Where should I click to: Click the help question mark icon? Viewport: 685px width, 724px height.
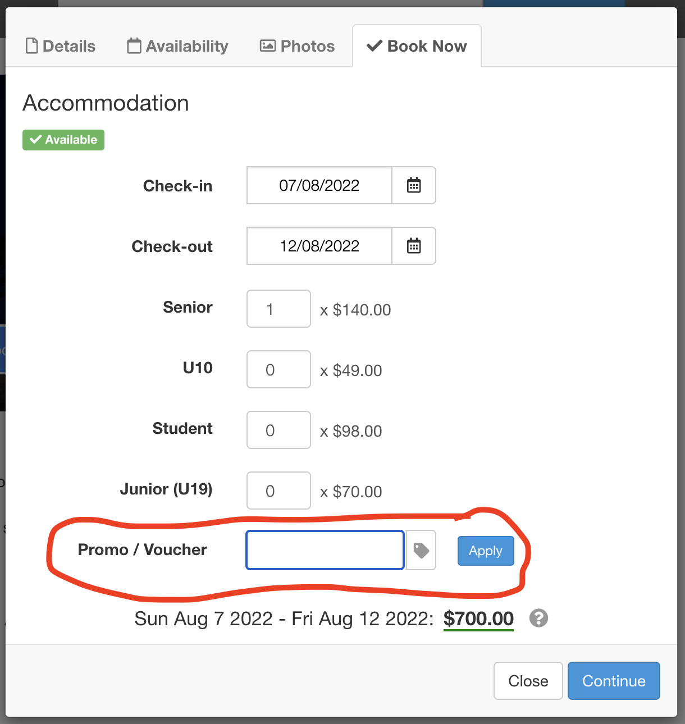tap(538, 618)
